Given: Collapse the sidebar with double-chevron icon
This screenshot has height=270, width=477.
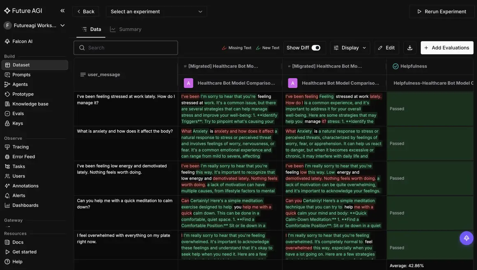Looking at the screenshot, I should (x=63, y=11).
